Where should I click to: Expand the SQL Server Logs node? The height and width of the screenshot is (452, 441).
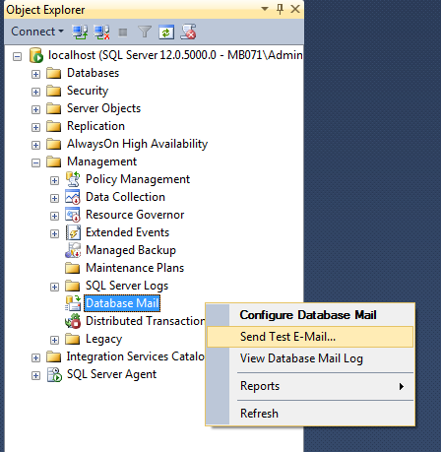click(54, 287)
